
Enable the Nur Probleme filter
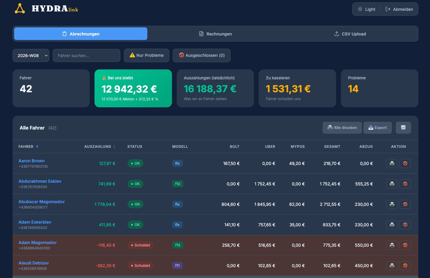pyautogui.click(x=146, y=55)
